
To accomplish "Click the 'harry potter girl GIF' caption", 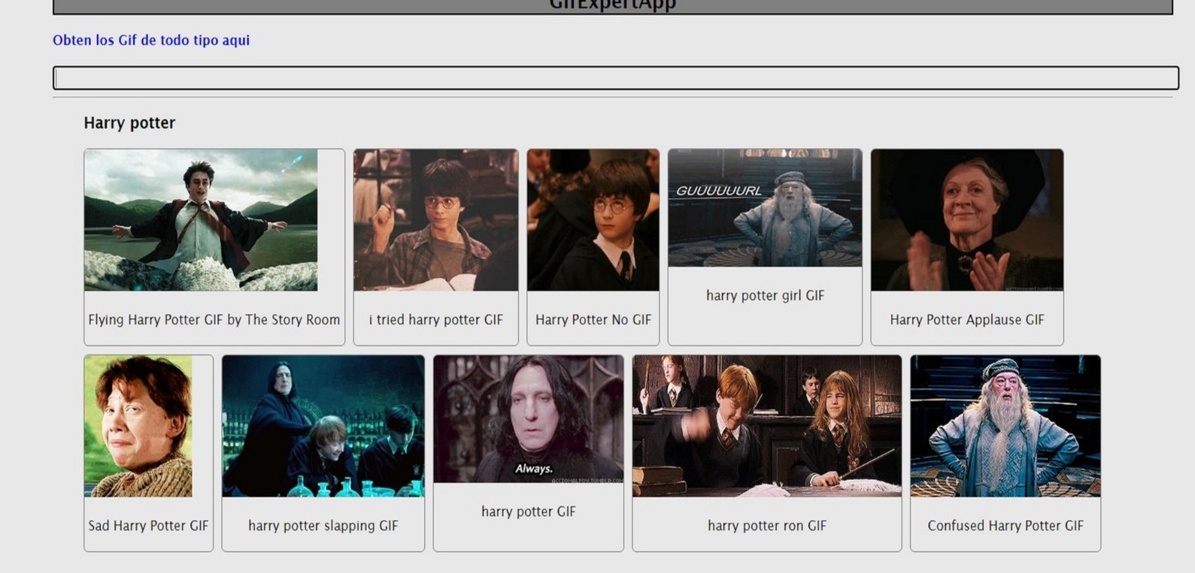I will click(x=765, y=296).
